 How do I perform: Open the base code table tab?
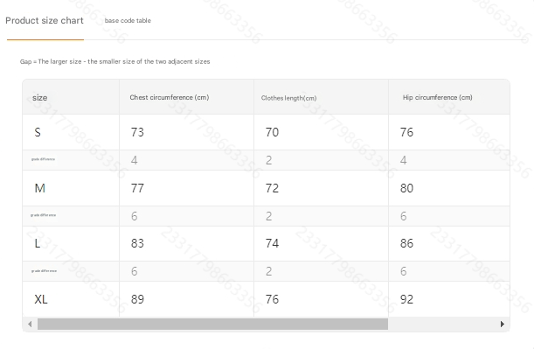(128, 20)
